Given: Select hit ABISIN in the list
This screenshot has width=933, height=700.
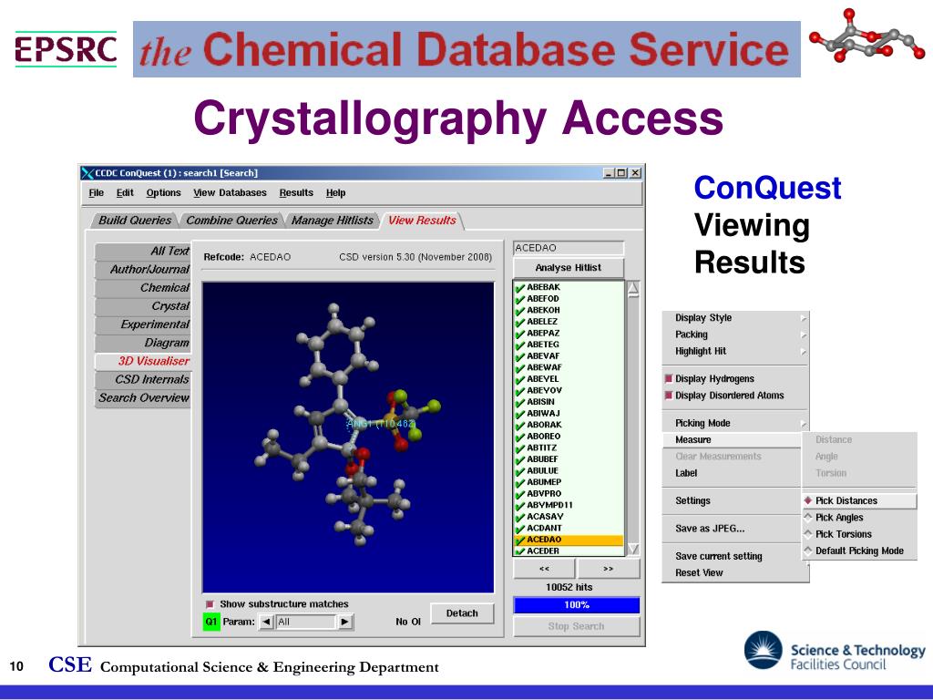Looking at the screenshot, I should point(569,402).
